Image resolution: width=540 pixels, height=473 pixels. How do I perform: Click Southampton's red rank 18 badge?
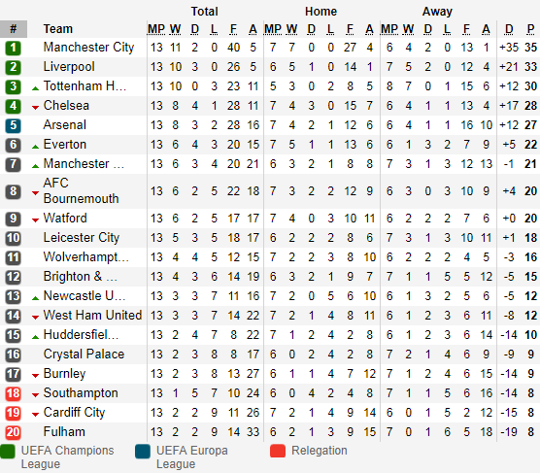13,393
